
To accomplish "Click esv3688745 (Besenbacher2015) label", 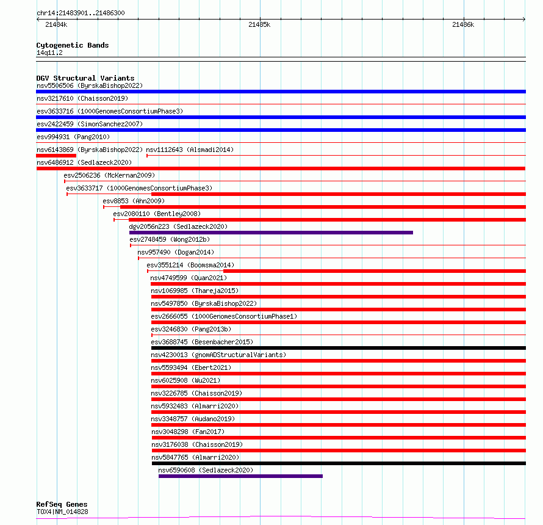I will tap(202, 342).
